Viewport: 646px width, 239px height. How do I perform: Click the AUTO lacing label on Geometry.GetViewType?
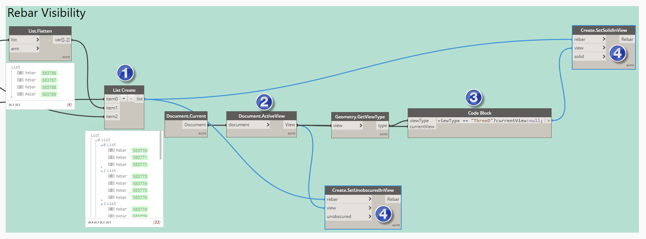pos(383,134)
